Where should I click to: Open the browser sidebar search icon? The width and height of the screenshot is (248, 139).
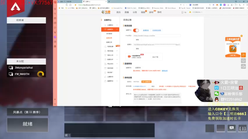coord(55,14)
